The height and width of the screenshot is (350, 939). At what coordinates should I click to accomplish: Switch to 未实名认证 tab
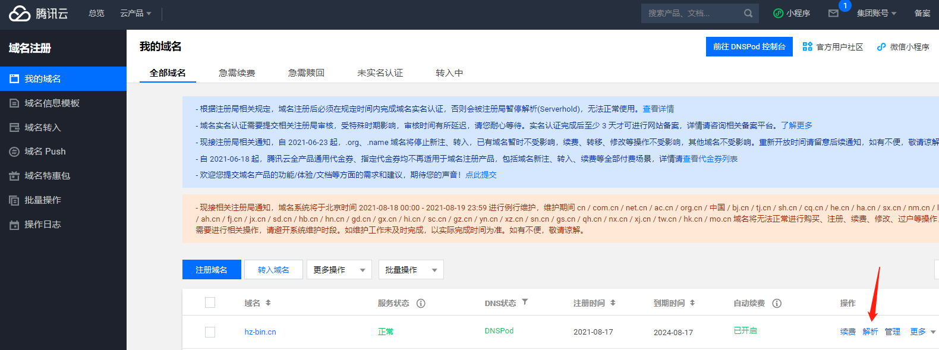[x=380, y=72]
